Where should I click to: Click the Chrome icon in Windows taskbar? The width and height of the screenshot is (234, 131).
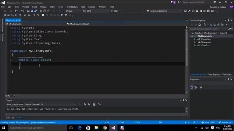point(105,128)
